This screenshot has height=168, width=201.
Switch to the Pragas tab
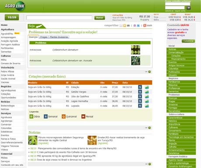pyautogui.click(x=44, y=37)
